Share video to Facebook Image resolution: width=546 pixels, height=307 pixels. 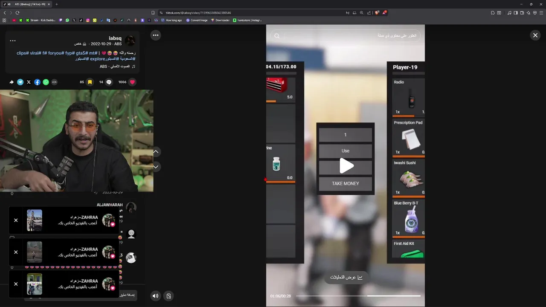[x=37, y=82]
